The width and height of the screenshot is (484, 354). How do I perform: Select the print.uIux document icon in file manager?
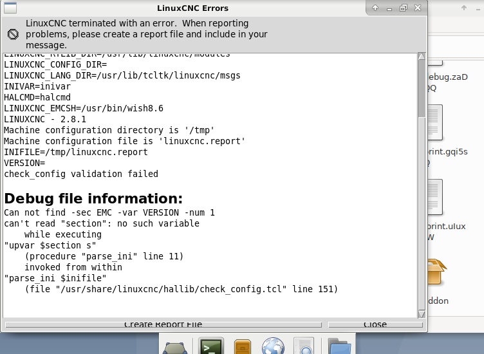tap(435, 197)
